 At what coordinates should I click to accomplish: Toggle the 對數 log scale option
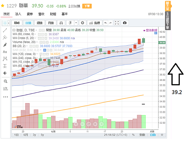point(142,135)
